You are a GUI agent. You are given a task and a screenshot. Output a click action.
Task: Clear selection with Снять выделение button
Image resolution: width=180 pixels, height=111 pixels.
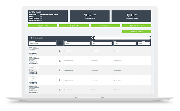(105, 26)
